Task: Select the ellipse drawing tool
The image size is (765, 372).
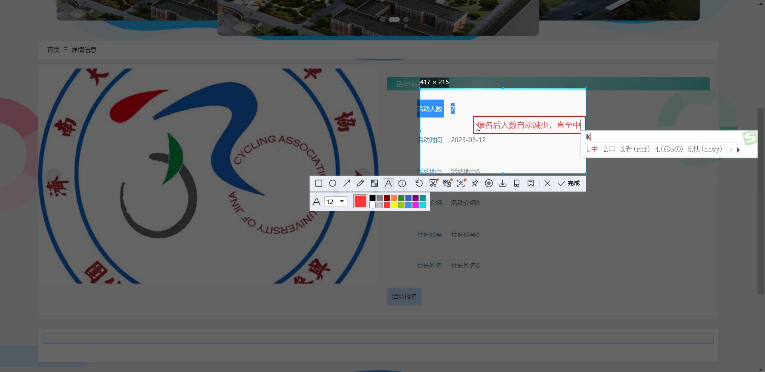Action: [x=333, y=183]
